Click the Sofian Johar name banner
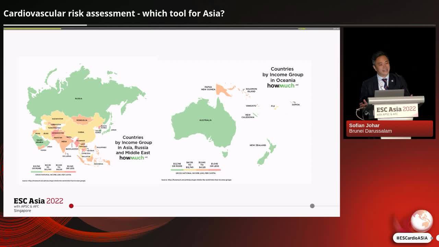The height and width of the screenshot is (247, 439). tap(389, 128)
